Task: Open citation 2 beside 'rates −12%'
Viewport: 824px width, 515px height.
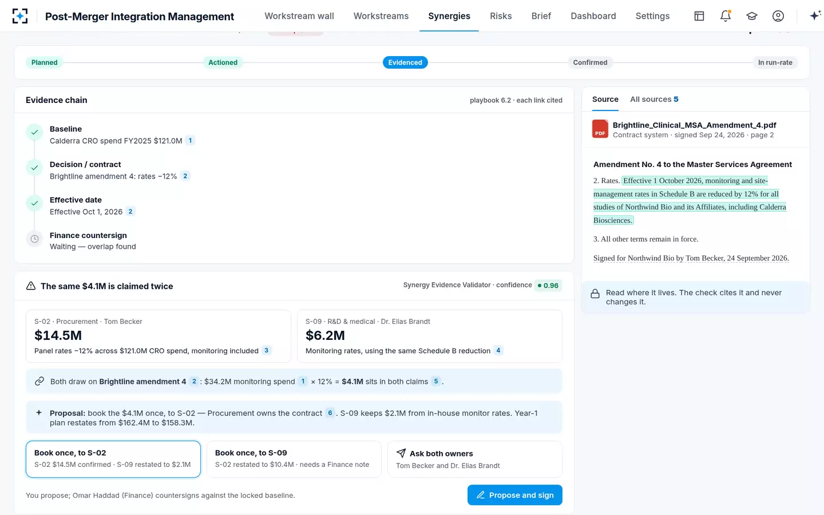Action: (x=185, y=176)
